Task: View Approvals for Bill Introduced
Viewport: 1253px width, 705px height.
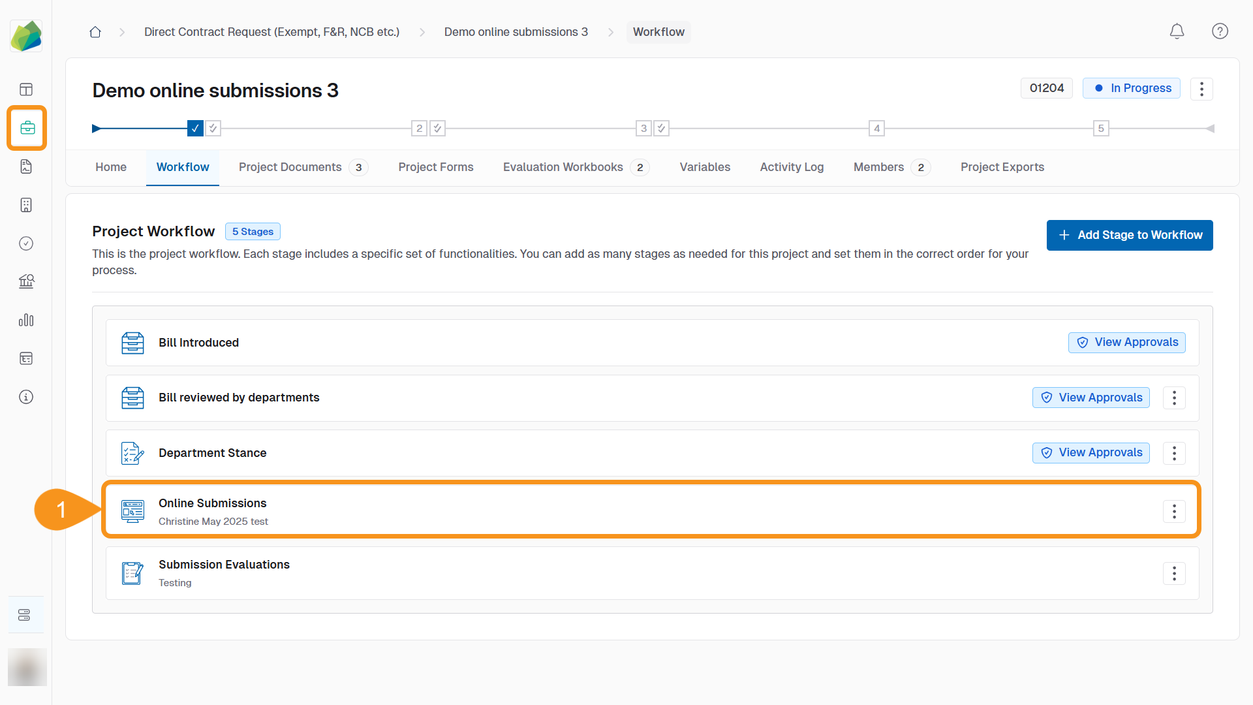Action: pyautogui.click(x=1126, y=343)
